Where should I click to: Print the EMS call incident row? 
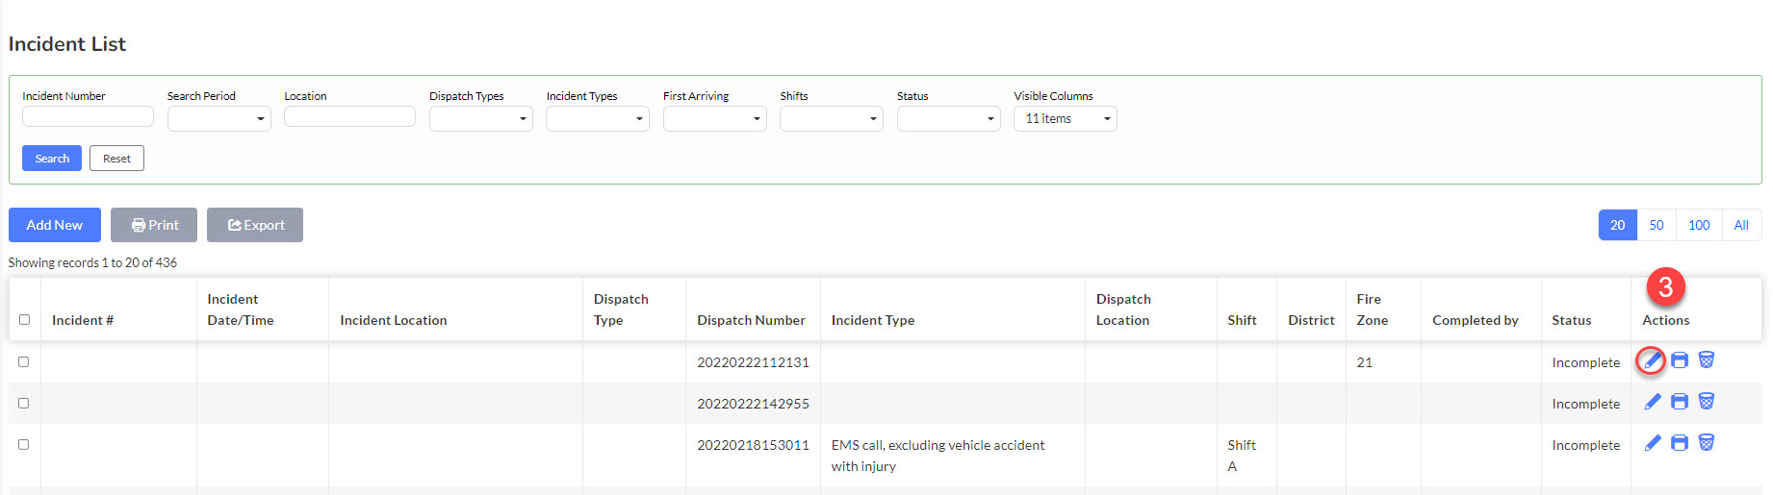point(1680,443)
